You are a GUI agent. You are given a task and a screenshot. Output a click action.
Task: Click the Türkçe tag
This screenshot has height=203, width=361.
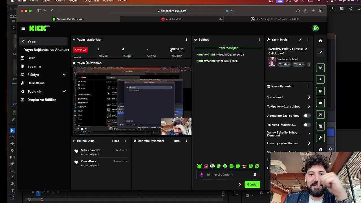(299, 65)
